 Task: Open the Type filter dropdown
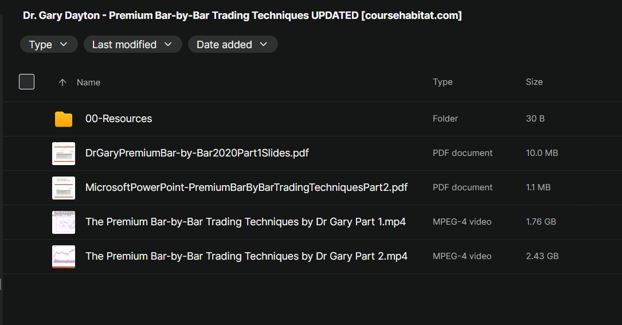(x=49, y=45)
